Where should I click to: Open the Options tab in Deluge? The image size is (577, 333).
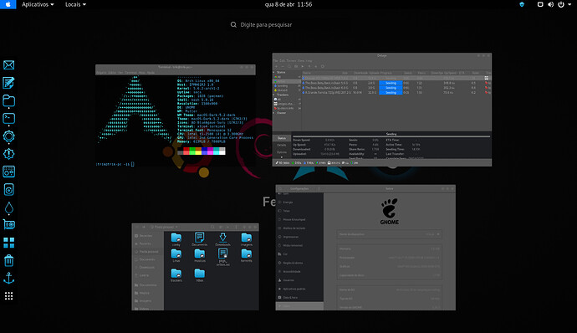[x=282, y=152]
